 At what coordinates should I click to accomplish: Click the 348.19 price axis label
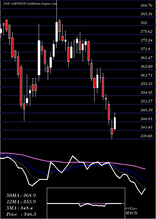pos(146,110)
